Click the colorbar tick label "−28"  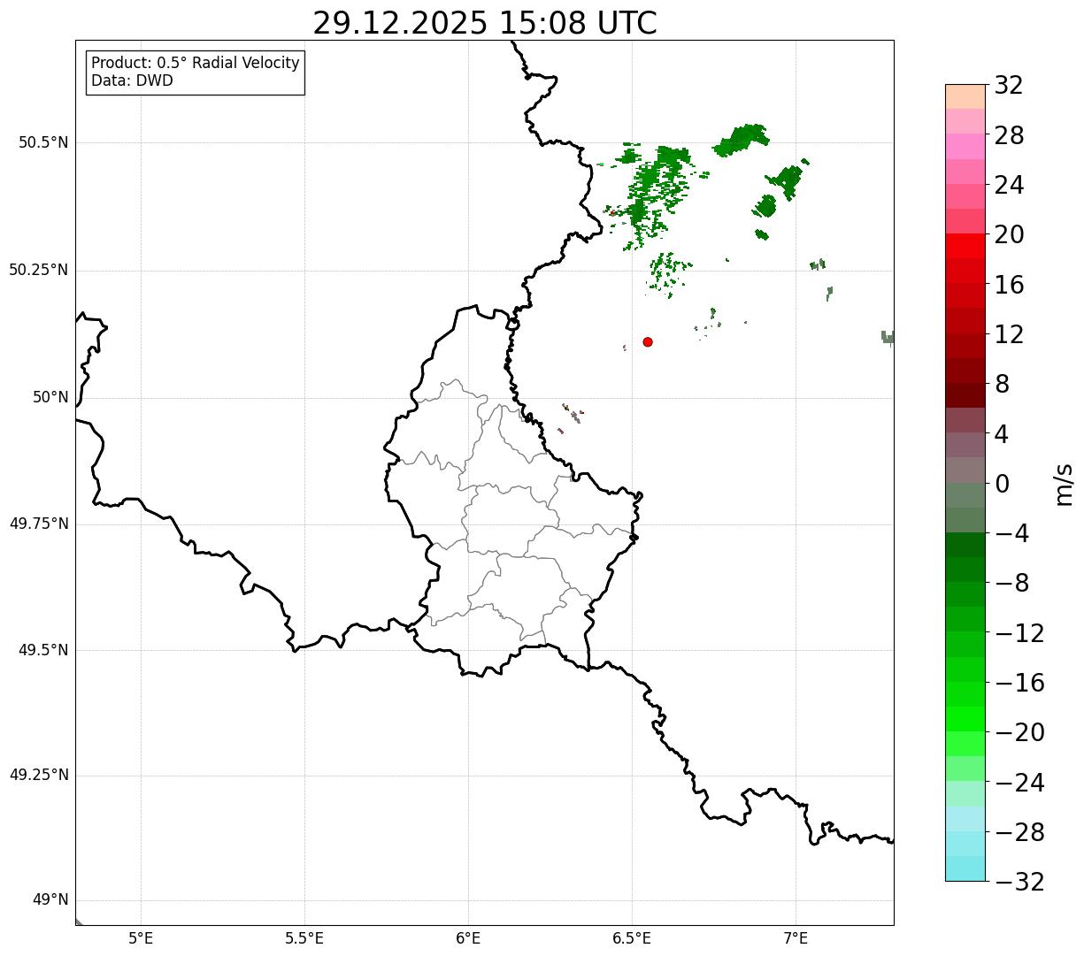1019,832
